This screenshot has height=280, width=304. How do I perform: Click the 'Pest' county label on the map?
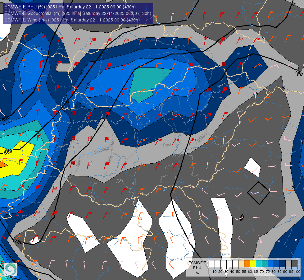(167, 145)
